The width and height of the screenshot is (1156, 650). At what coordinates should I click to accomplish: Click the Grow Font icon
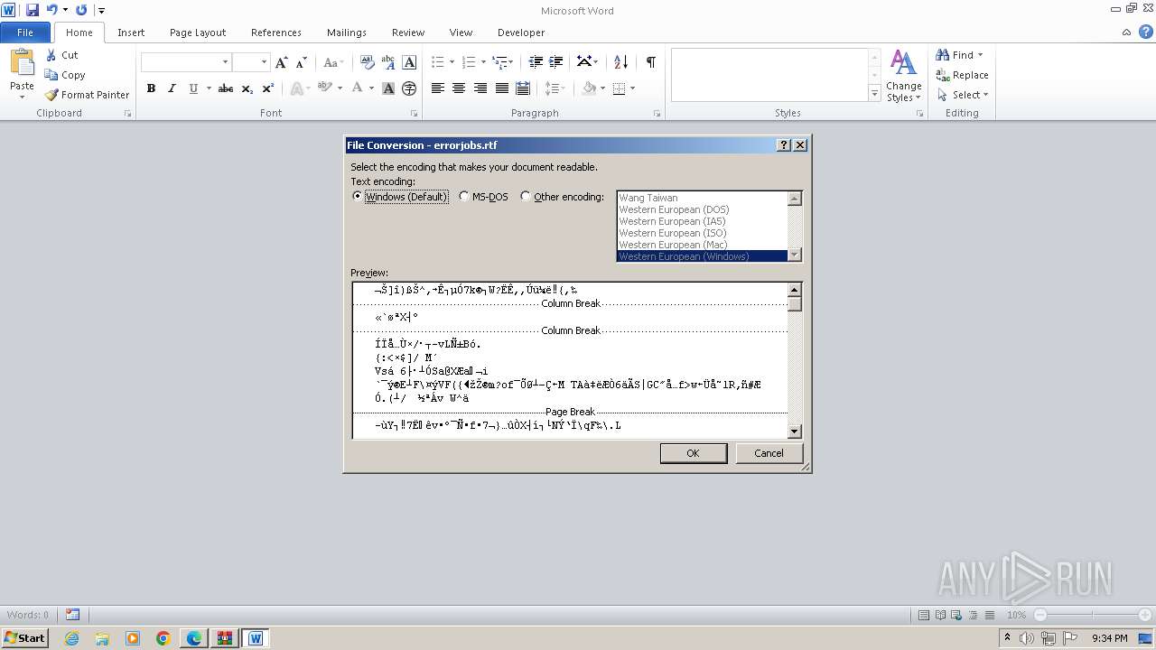[282, 62]
